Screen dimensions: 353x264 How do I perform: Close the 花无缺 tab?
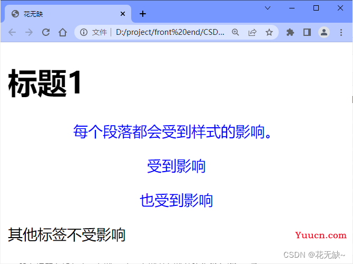pos(123,14)
